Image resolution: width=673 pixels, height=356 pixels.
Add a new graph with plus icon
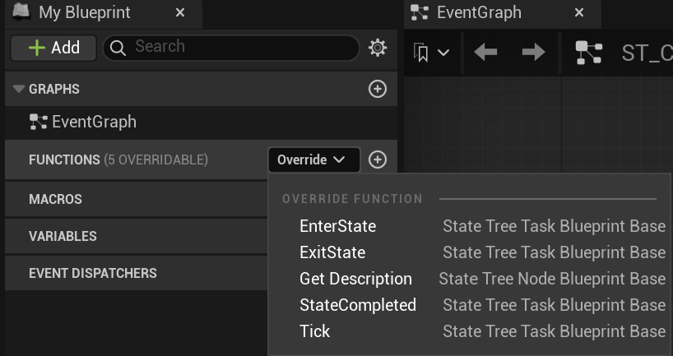tap(378, 89)
